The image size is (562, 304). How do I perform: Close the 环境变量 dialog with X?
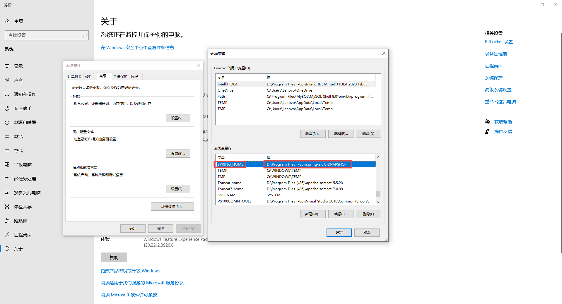point(384,53)
